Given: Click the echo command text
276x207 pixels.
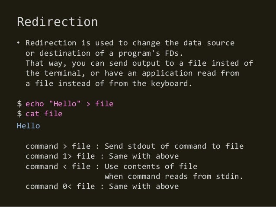Looking at the screenshot, I should [x=35, y=104].
